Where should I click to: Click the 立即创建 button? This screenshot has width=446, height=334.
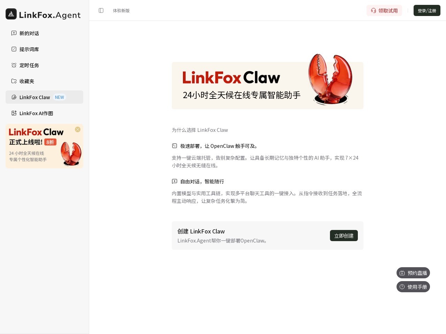click(344, 236)
